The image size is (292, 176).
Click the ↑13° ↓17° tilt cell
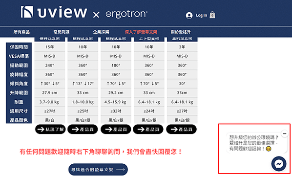click(83, 84)
